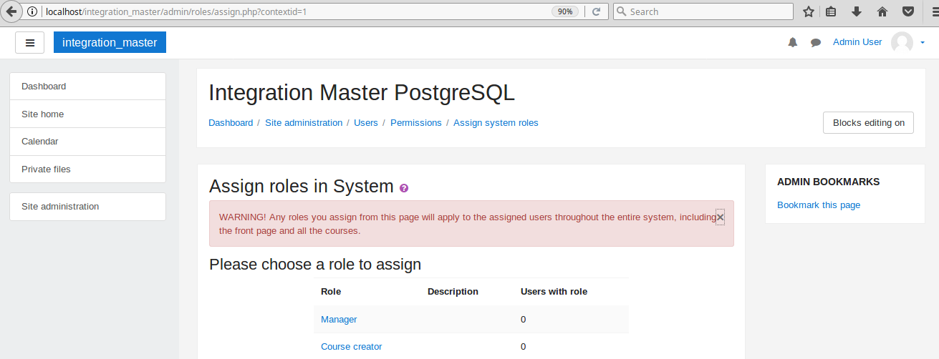Go to the browser home page icon
The width and height of the screenshot is (939, 359).
882,11
